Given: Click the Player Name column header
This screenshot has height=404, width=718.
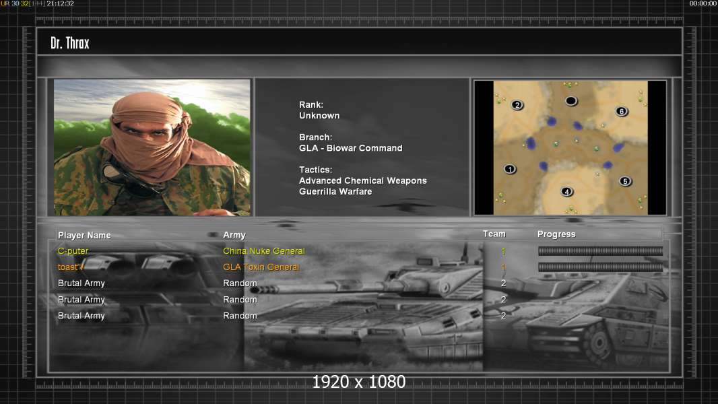Looking at the screenshot, I should (84, 235).
